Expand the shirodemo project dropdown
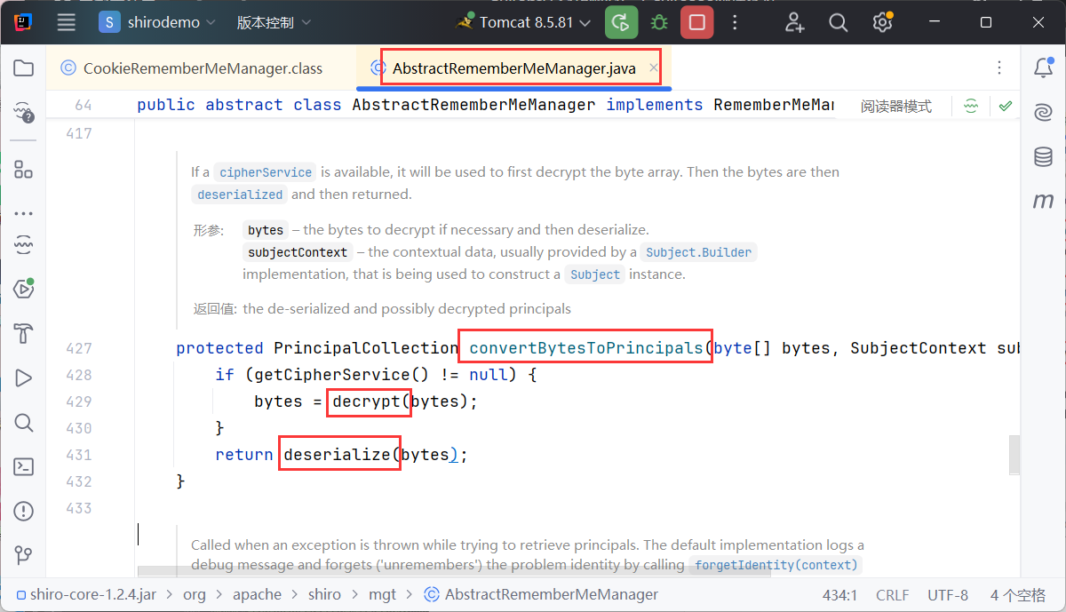 coord(158,22)
